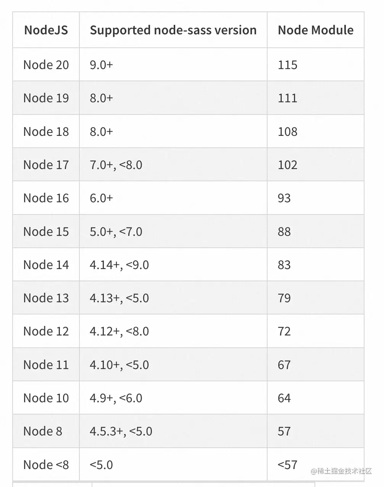Click the 4.5.3+, <5.0 version cell
This screenshot has height=487, width=384.
coord(121,431)
